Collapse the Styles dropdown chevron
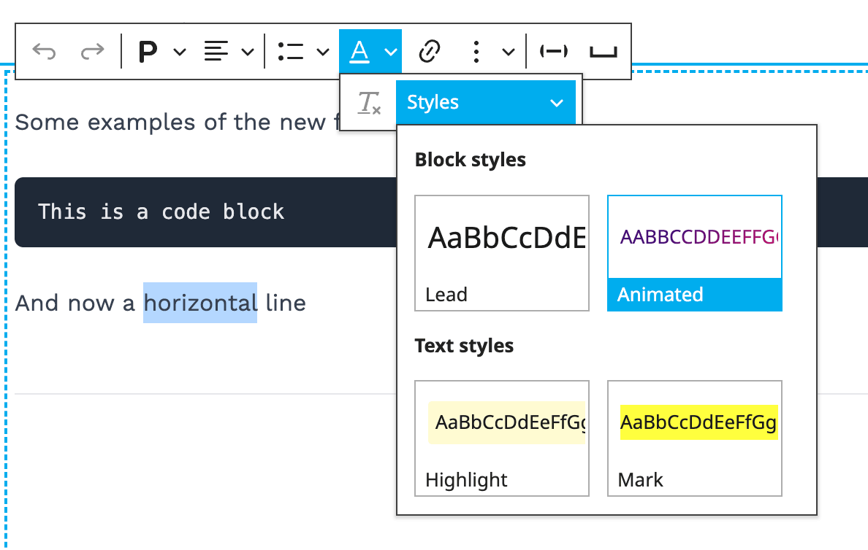Screen dimensions: 868x550 557,102
